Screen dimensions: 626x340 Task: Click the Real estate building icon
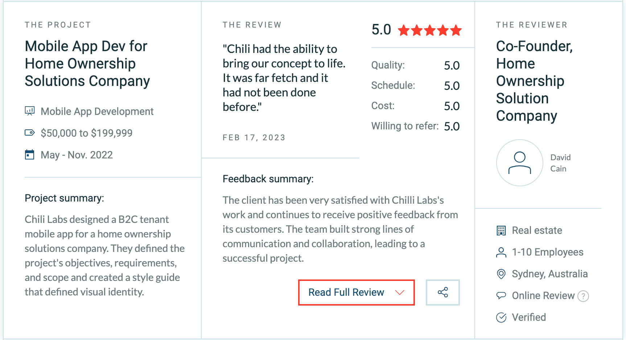[x=501, y=231]
